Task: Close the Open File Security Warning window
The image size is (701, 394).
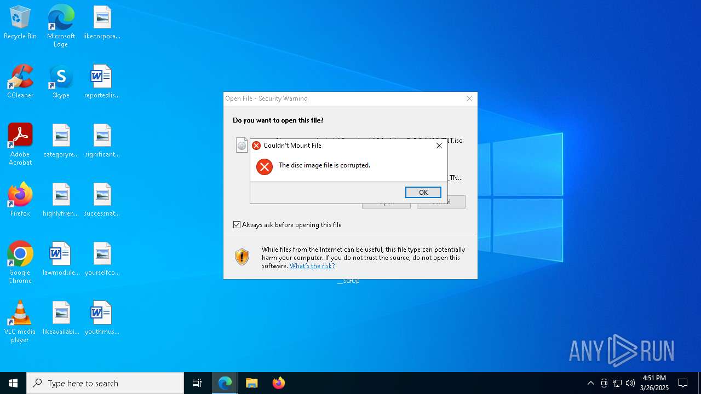Action: (x=469, y=99)
